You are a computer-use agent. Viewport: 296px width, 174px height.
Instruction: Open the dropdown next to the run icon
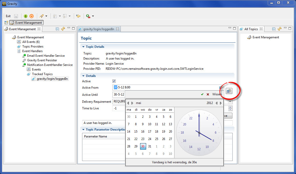pos(93,16)
